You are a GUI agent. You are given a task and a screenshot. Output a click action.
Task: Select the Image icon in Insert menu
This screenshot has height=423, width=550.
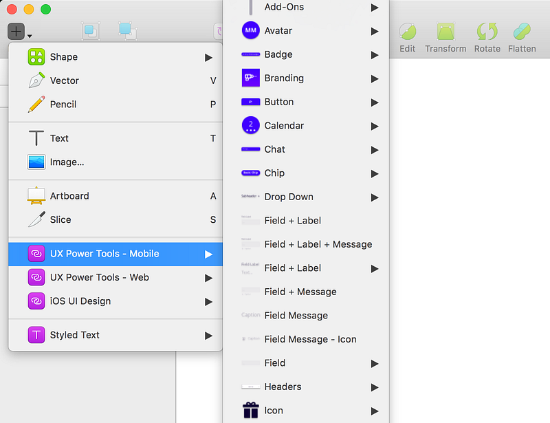[x=36, y=162]
